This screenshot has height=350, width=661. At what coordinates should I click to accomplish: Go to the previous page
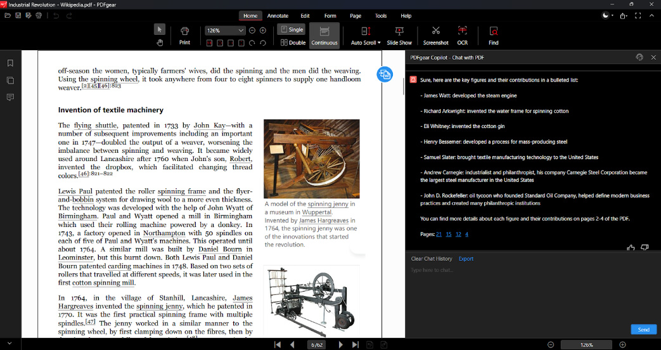pos(292,344)
